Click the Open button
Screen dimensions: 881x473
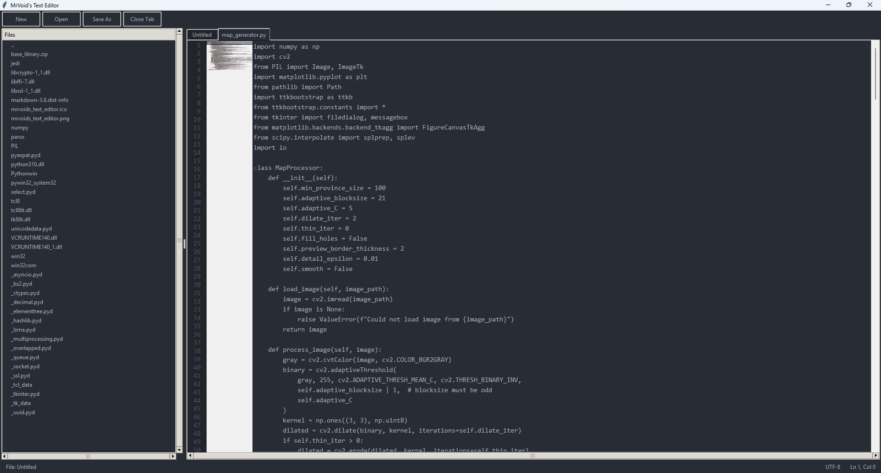point(62,19)
